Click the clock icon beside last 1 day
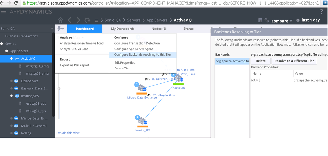Viewport: 328px width, 156px height. [298, 20]
